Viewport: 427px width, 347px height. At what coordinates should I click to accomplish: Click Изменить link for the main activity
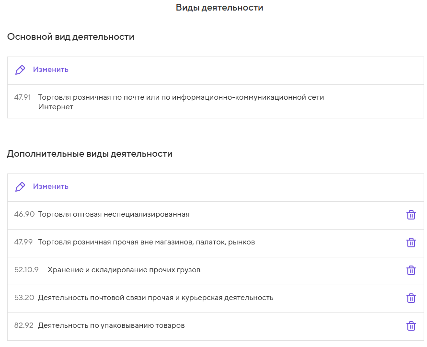51,70
